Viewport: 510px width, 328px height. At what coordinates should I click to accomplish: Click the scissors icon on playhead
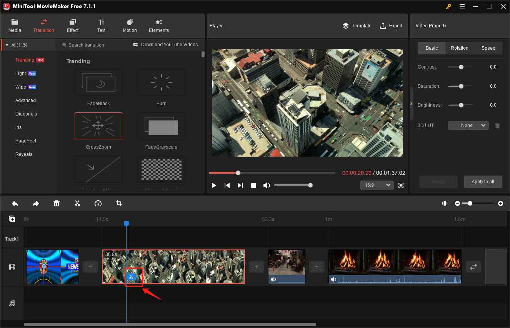pos(131,277)
